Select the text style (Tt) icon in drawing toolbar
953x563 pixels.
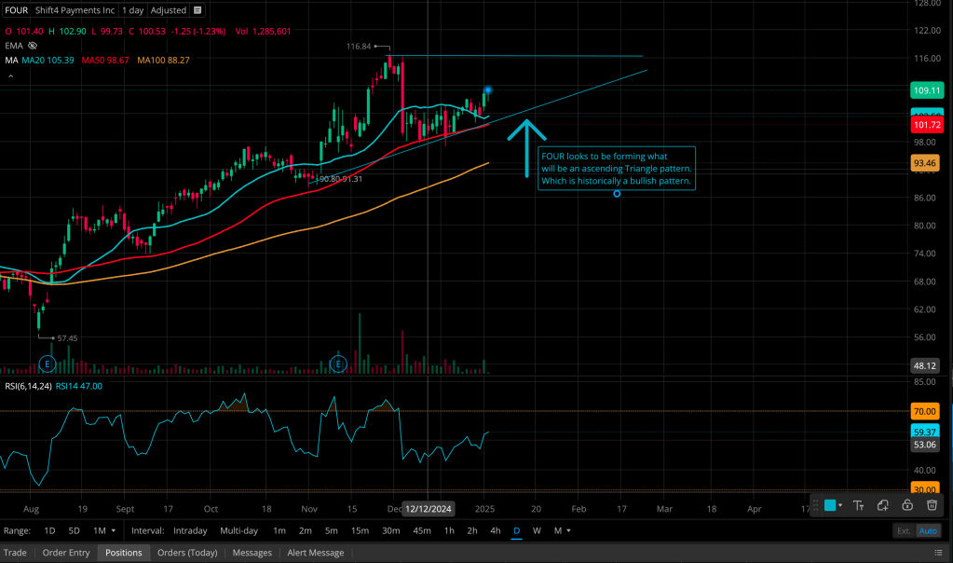point(859,505)
